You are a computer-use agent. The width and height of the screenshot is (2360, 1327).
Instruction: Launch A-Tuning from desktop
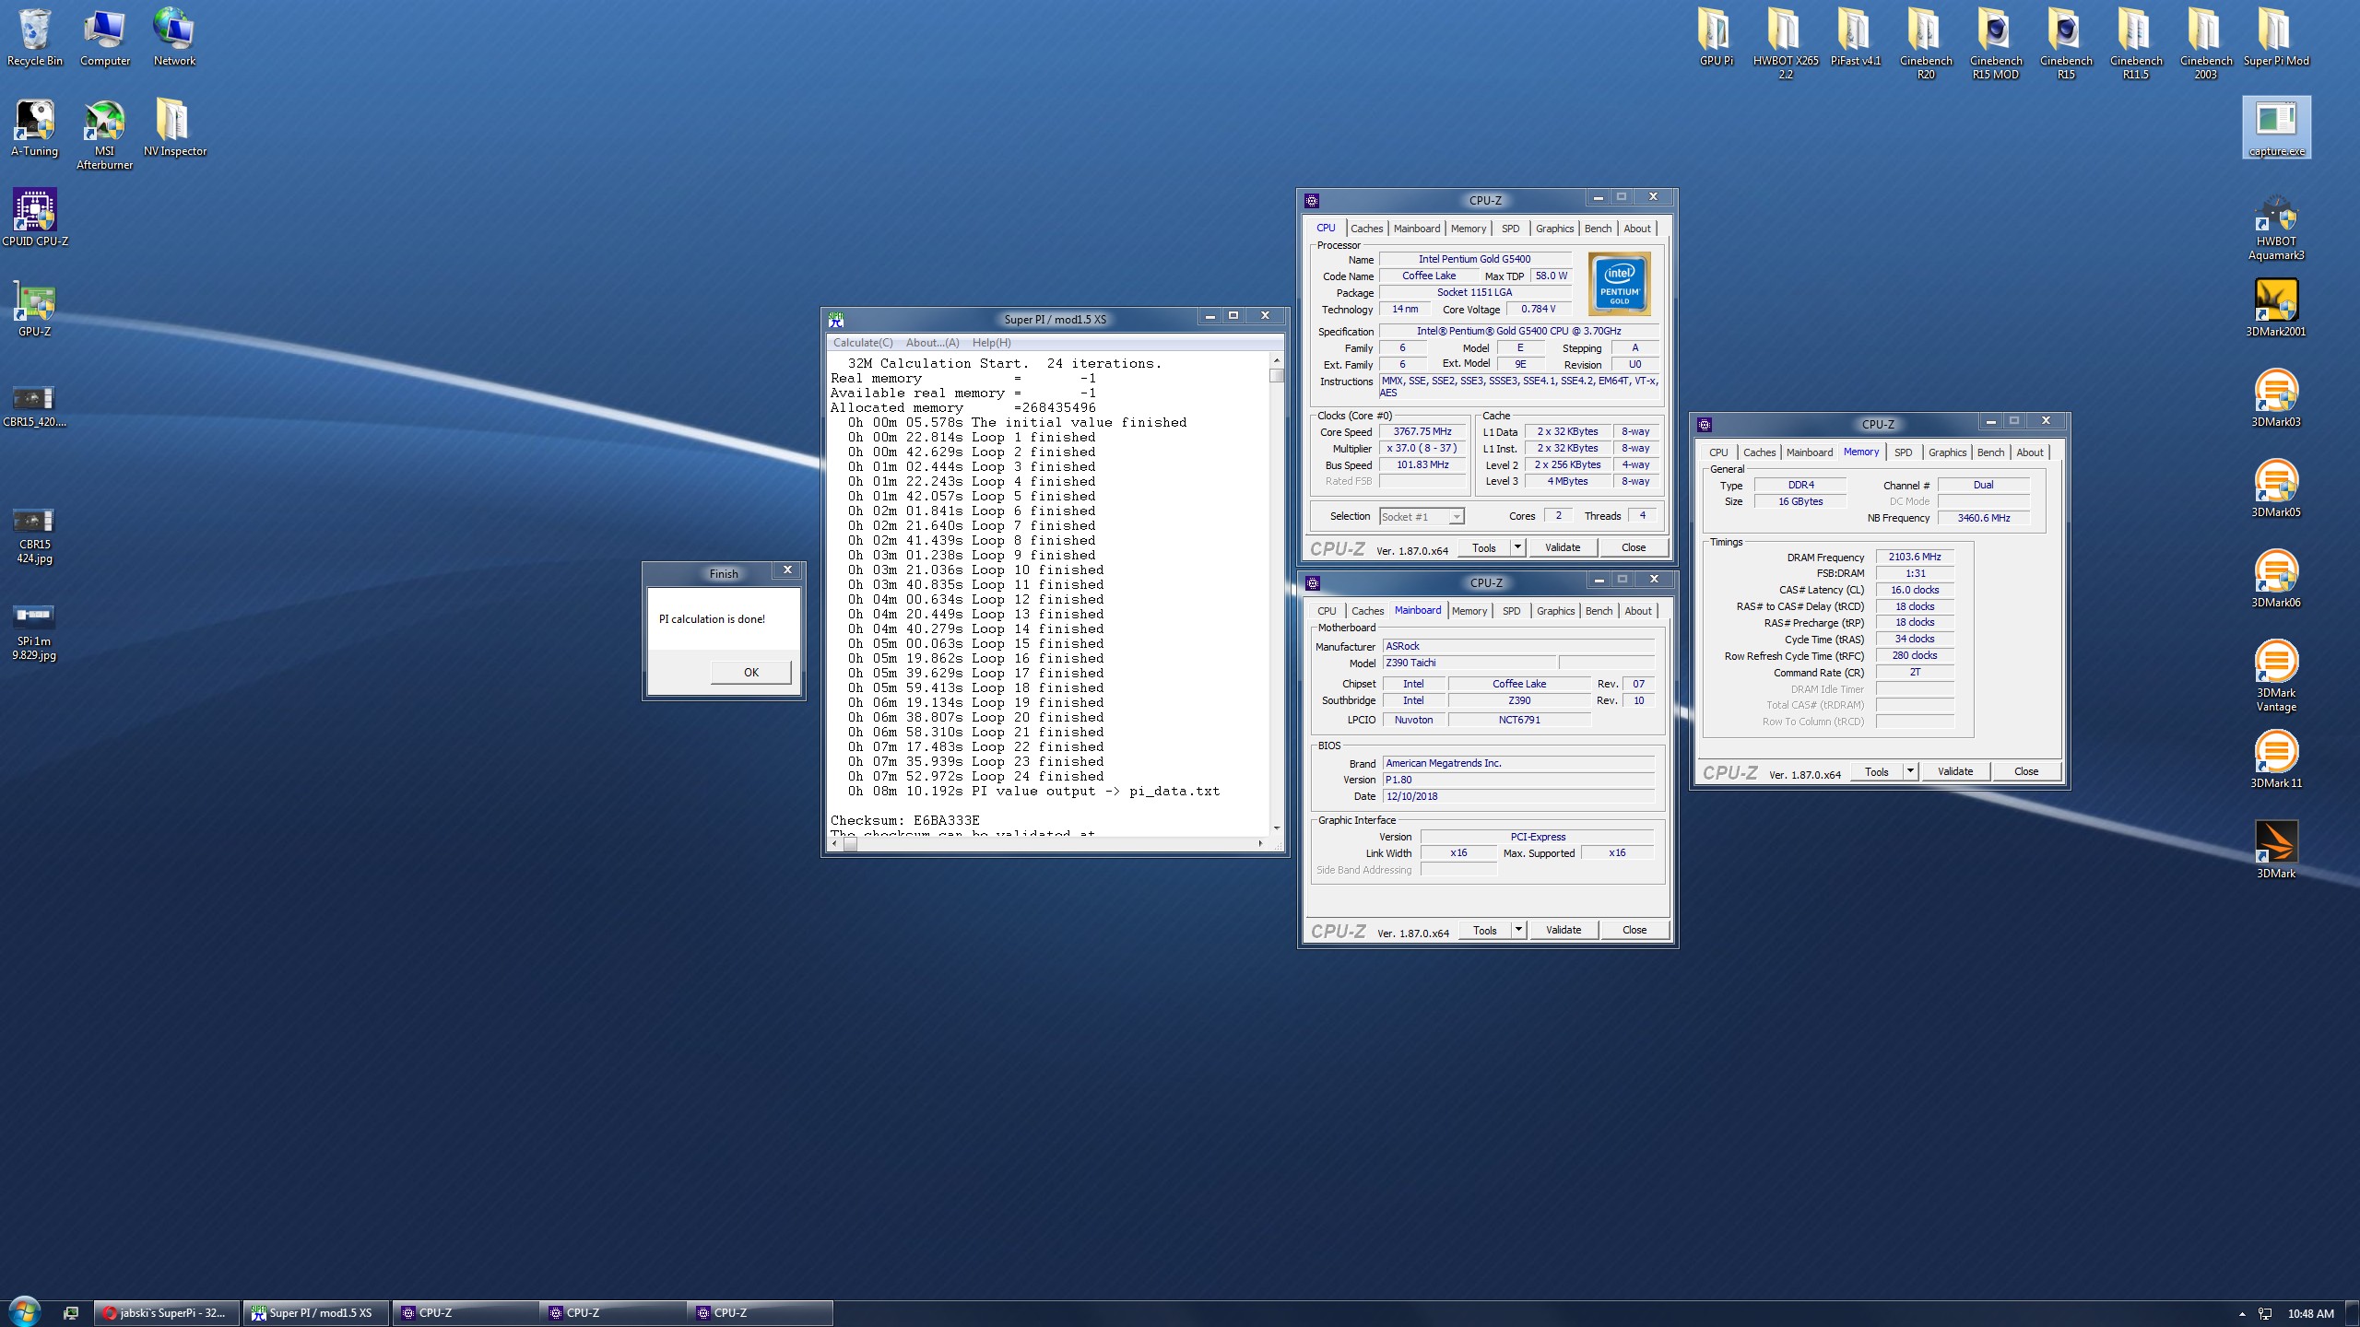point(35,127)
